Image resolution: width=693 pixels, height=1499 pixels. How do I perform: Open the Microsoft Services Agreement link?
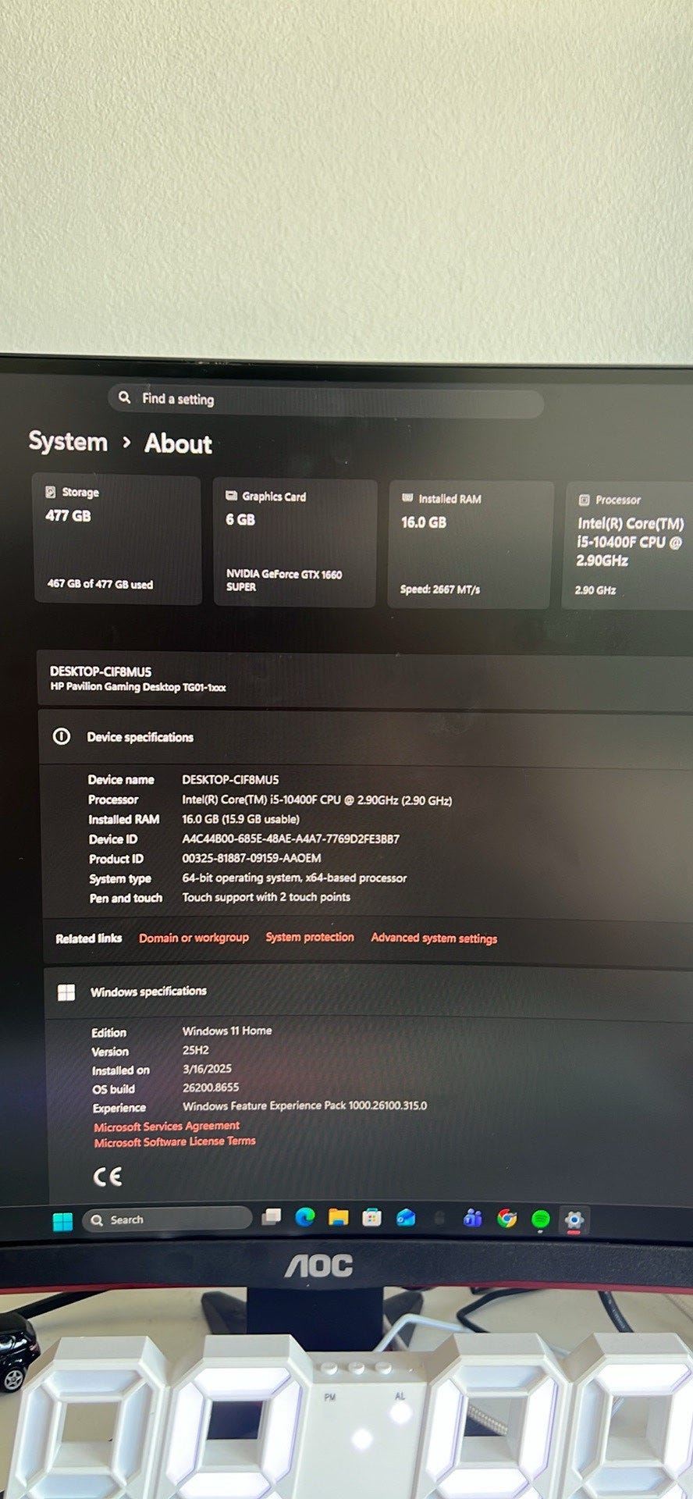(x=167, y=1126)
